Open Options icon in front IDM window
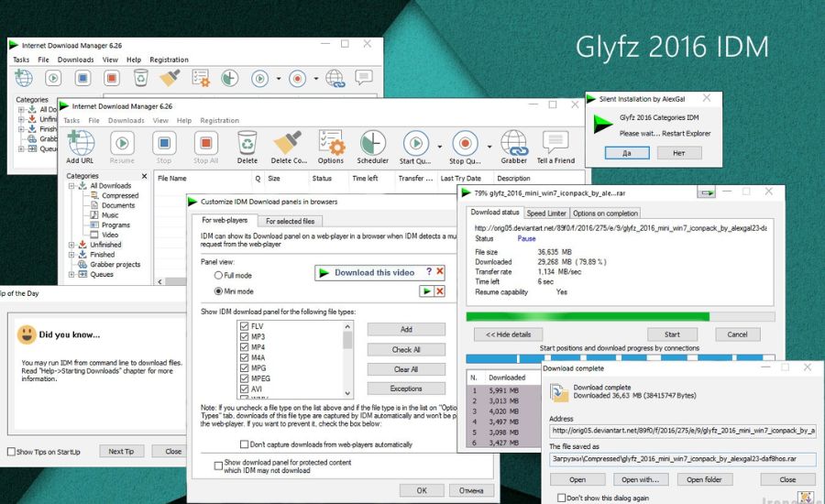This screenshot has width=825, height=504. click(331, 143)
